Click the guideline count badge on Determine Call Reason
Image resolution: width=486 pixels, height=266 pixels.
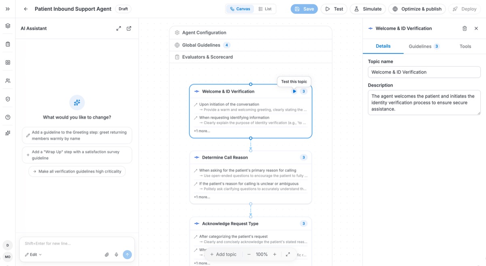coord(303,157)
